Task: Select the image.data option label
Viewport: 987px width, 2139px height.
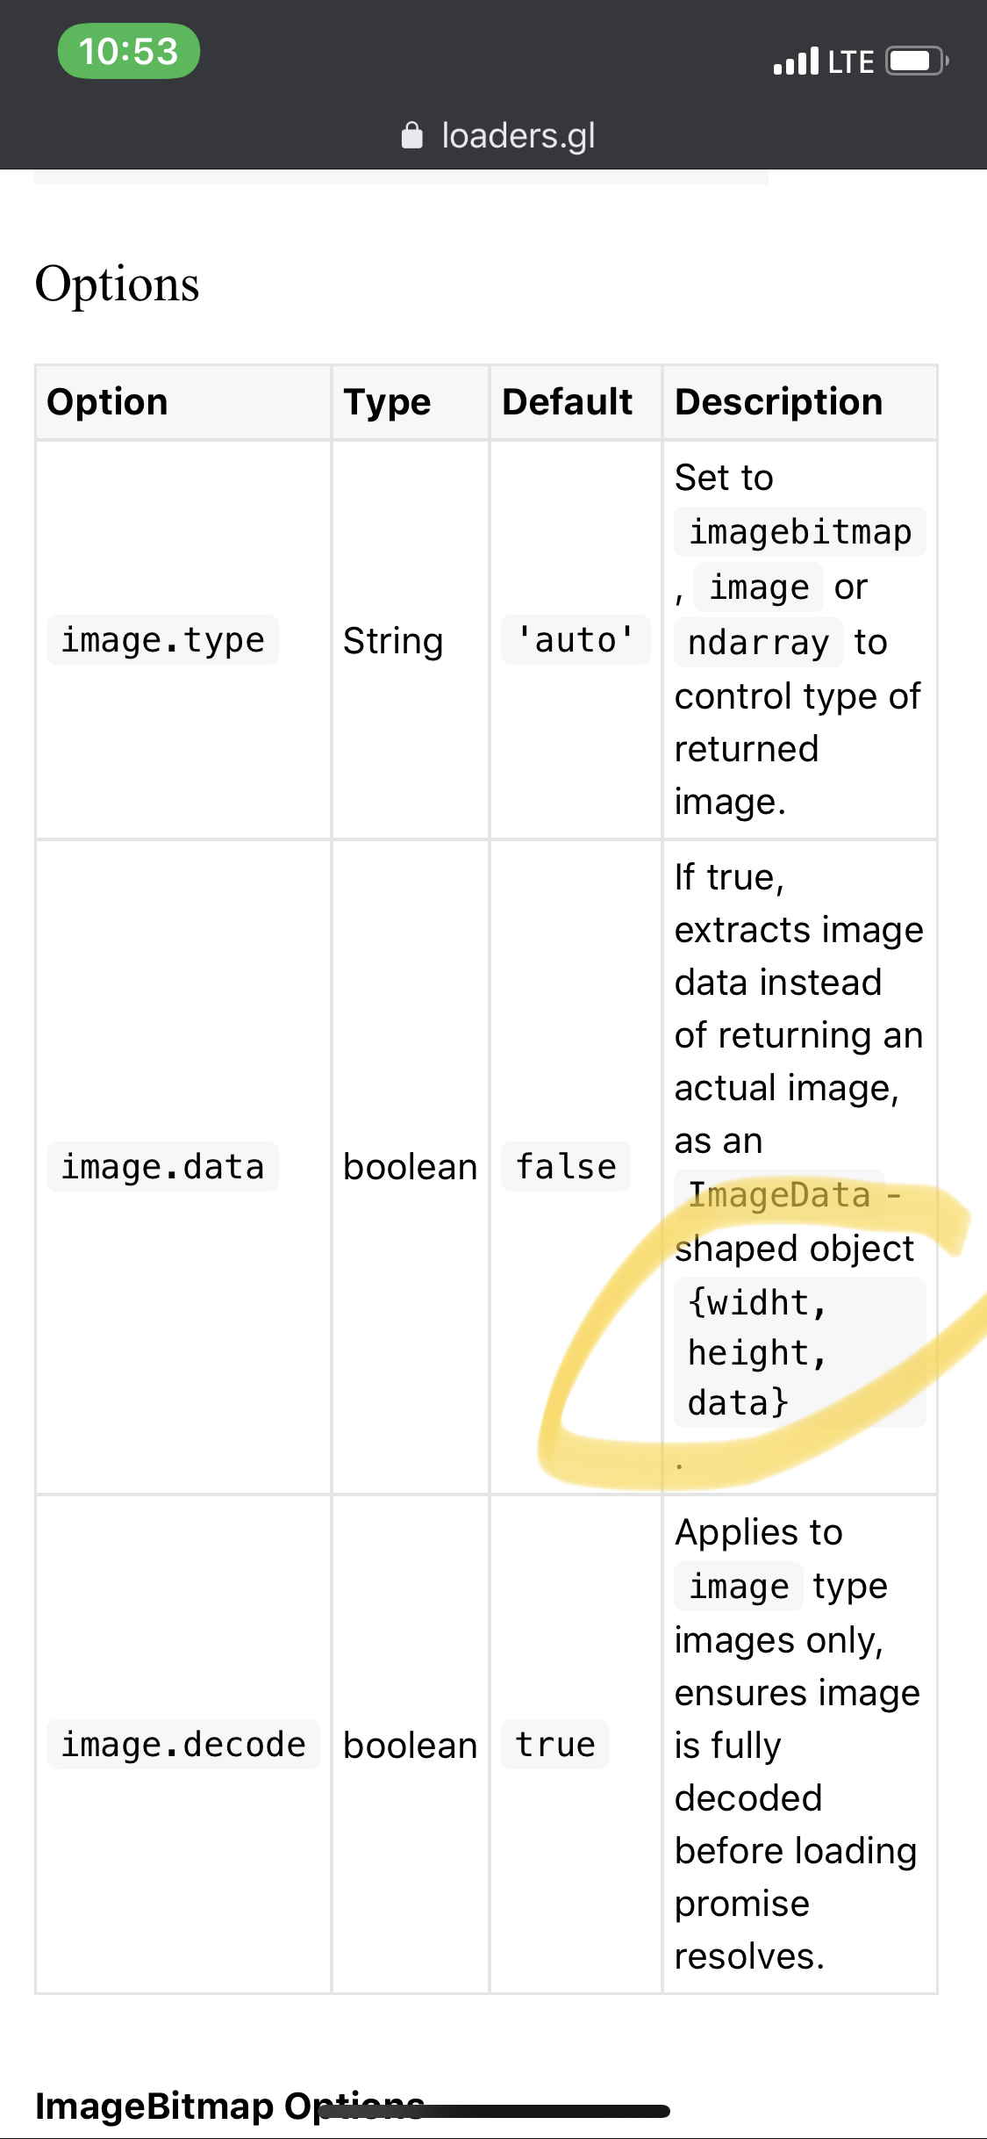Action: 161,1166
